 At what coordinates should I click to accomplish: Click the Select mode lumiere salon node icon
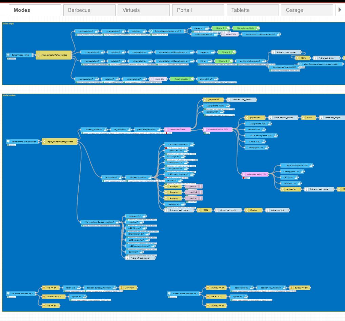coord(8,142)
